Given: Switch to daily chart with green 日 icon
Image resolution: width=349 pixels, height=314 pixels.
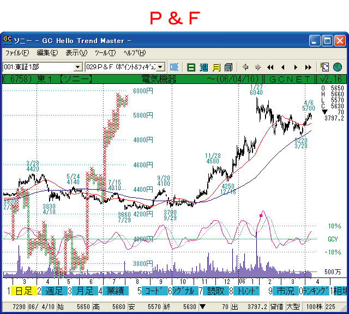Looking at the screenshot, I should coord(191,67).
